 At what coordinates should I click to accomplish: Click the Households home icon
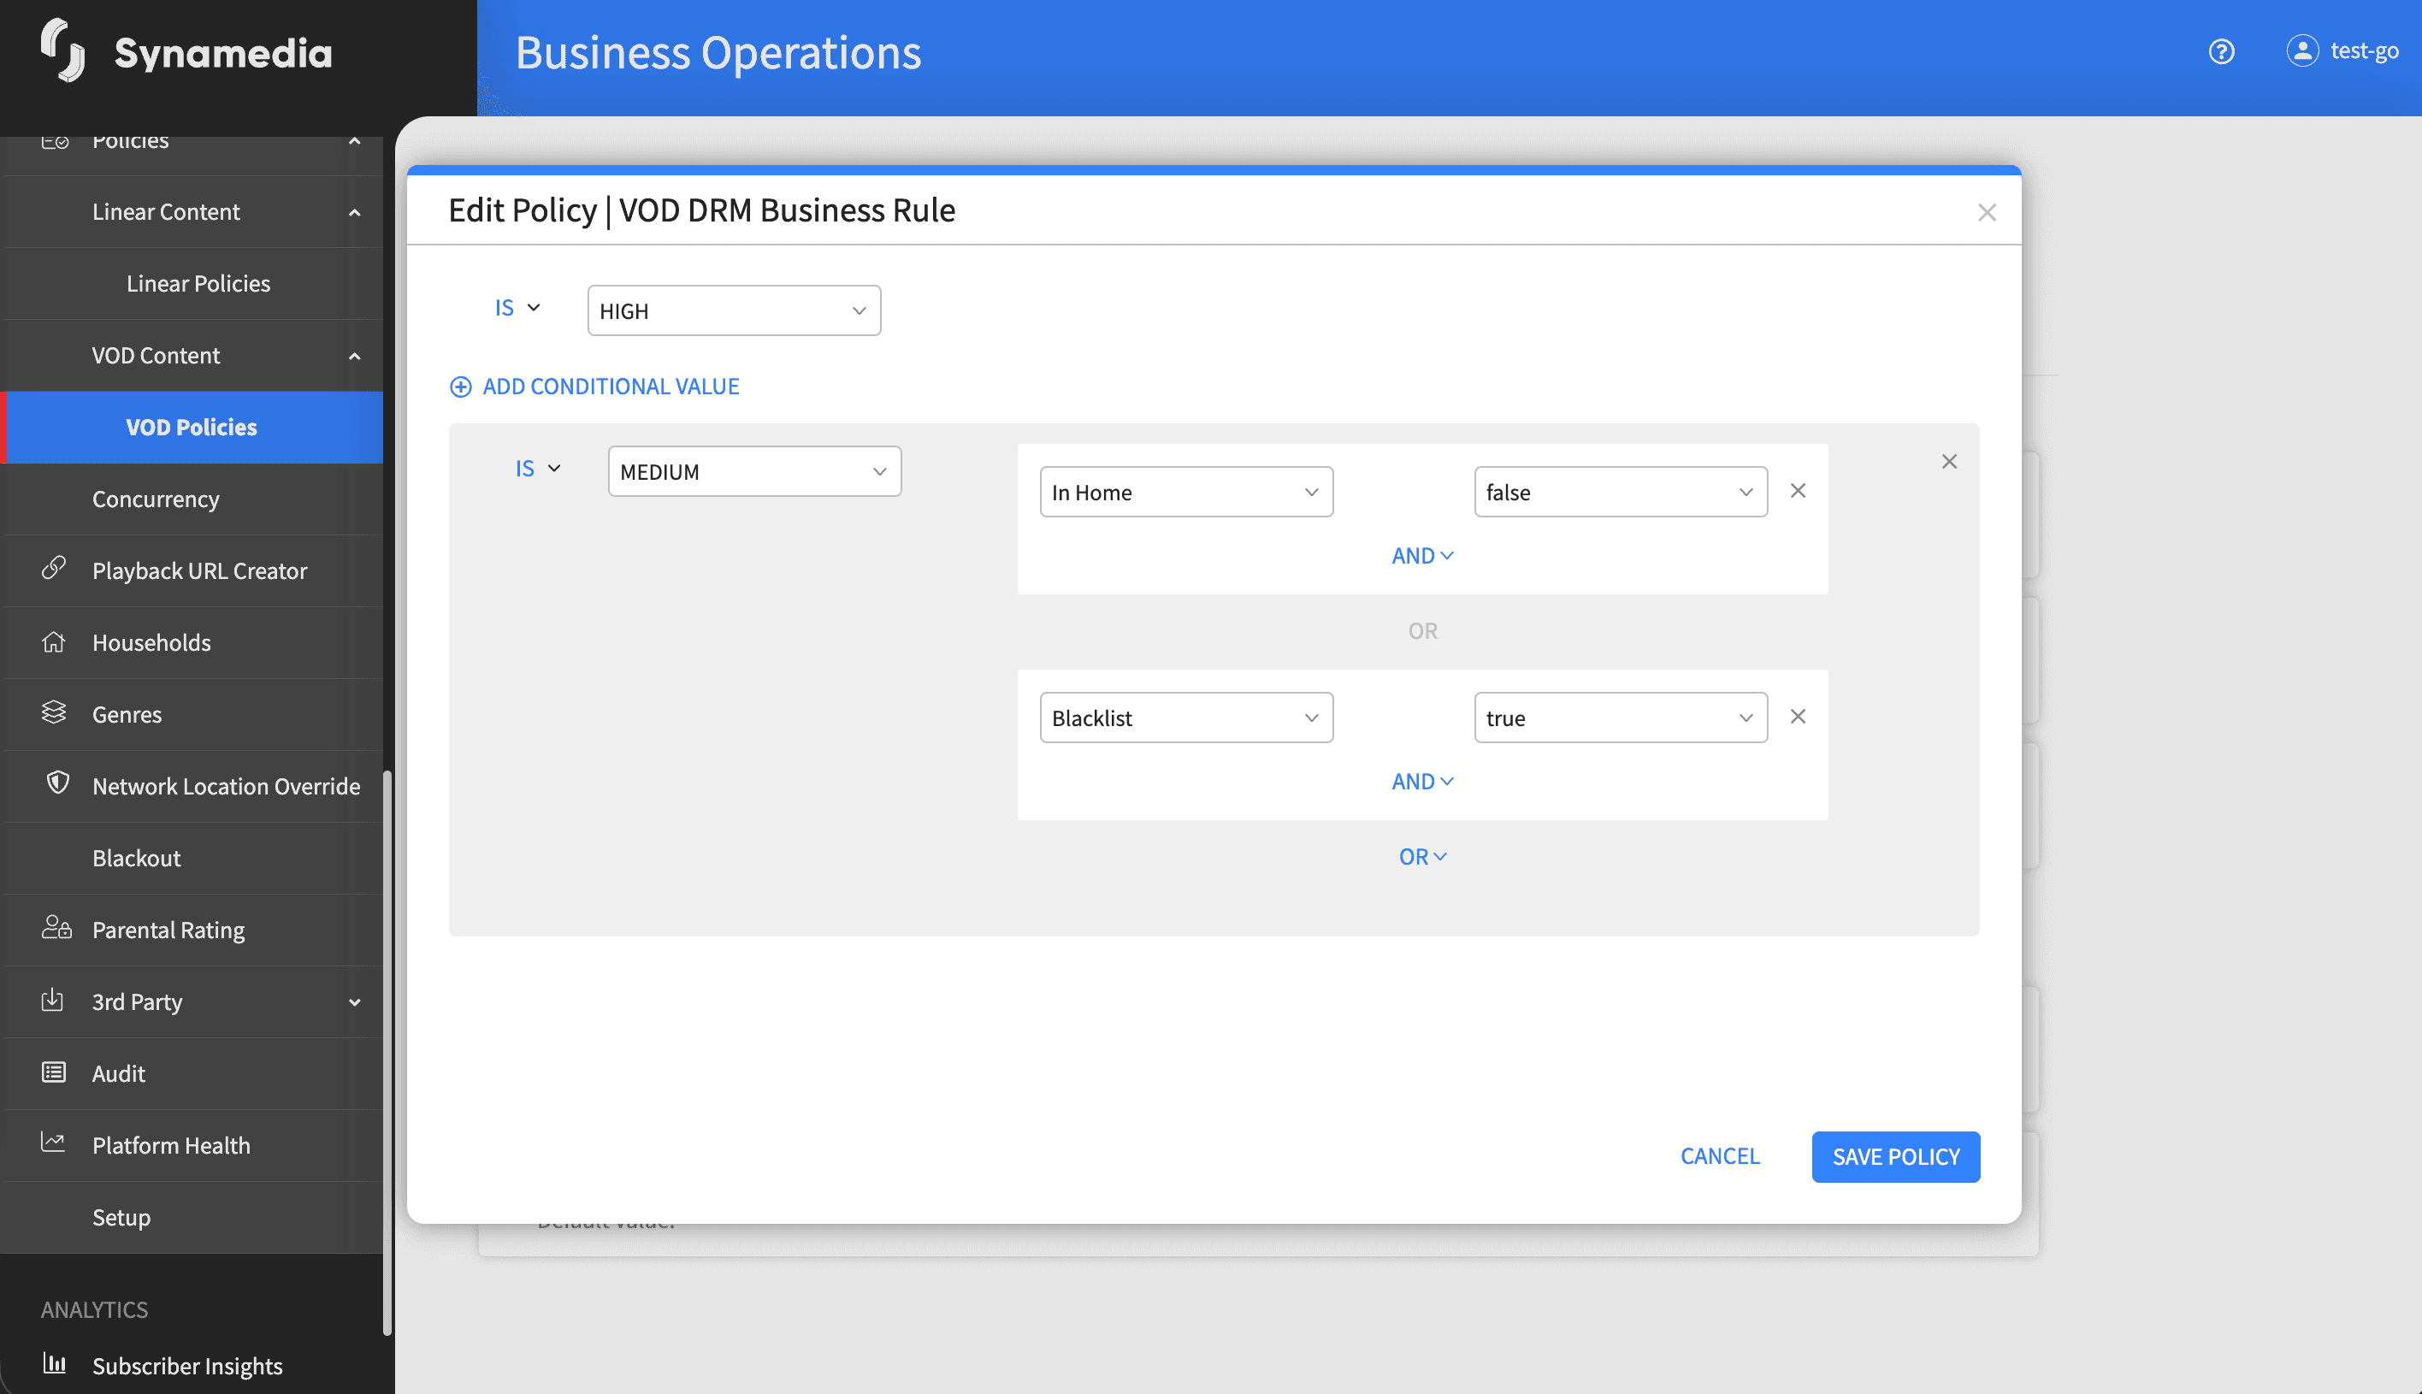tap(54, 641)
